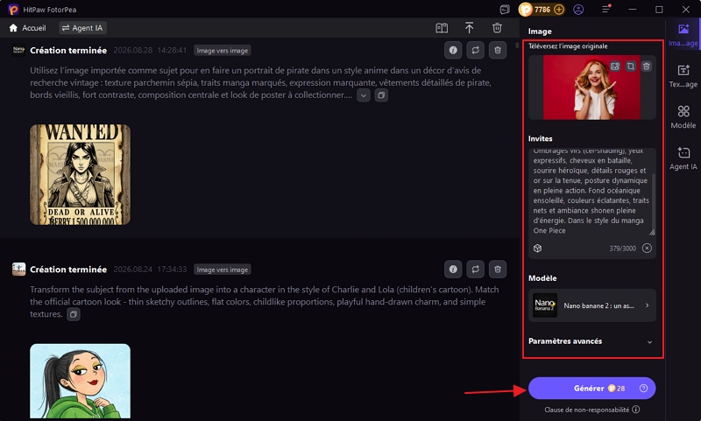
Task: Remove the uploaded image with trash icon
Action: [x=647, y=67]
